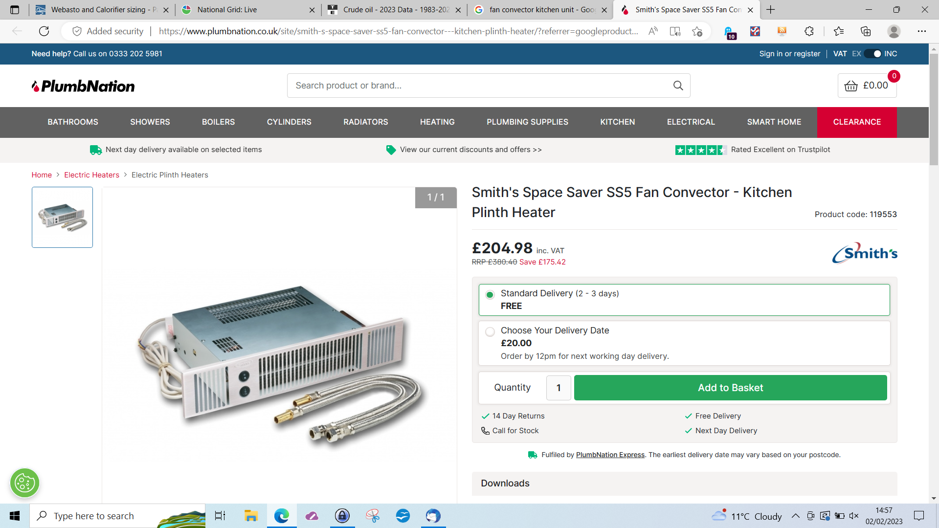This screenshot has width=939, height=528.
Task: Open Task View on the taskbar
Action: point(220,516)
